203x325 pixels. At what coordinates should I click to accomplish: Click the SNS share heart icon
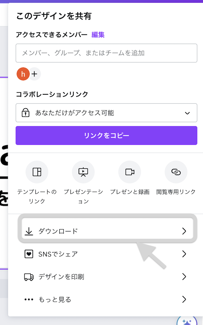coord(29,254)
